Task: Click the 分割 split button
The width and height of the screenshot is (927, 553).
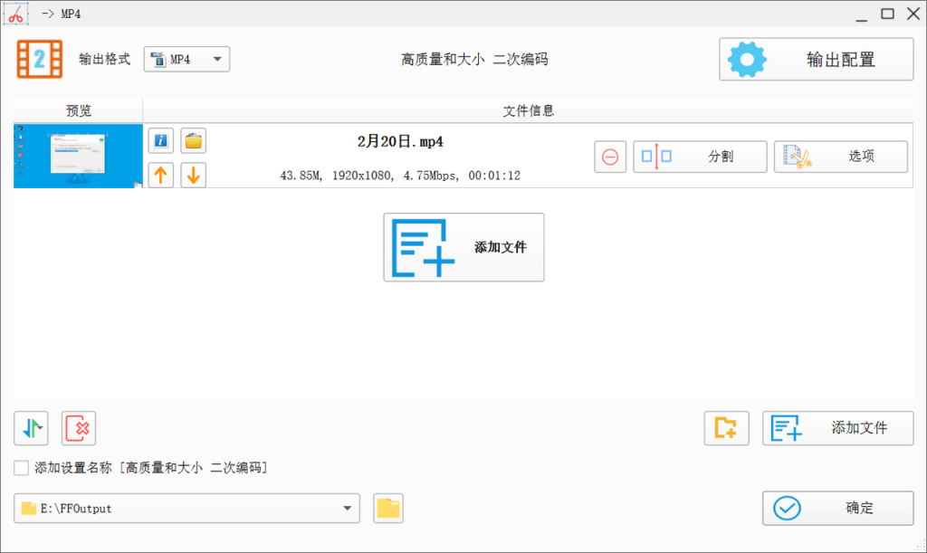Action: (700, 157)
